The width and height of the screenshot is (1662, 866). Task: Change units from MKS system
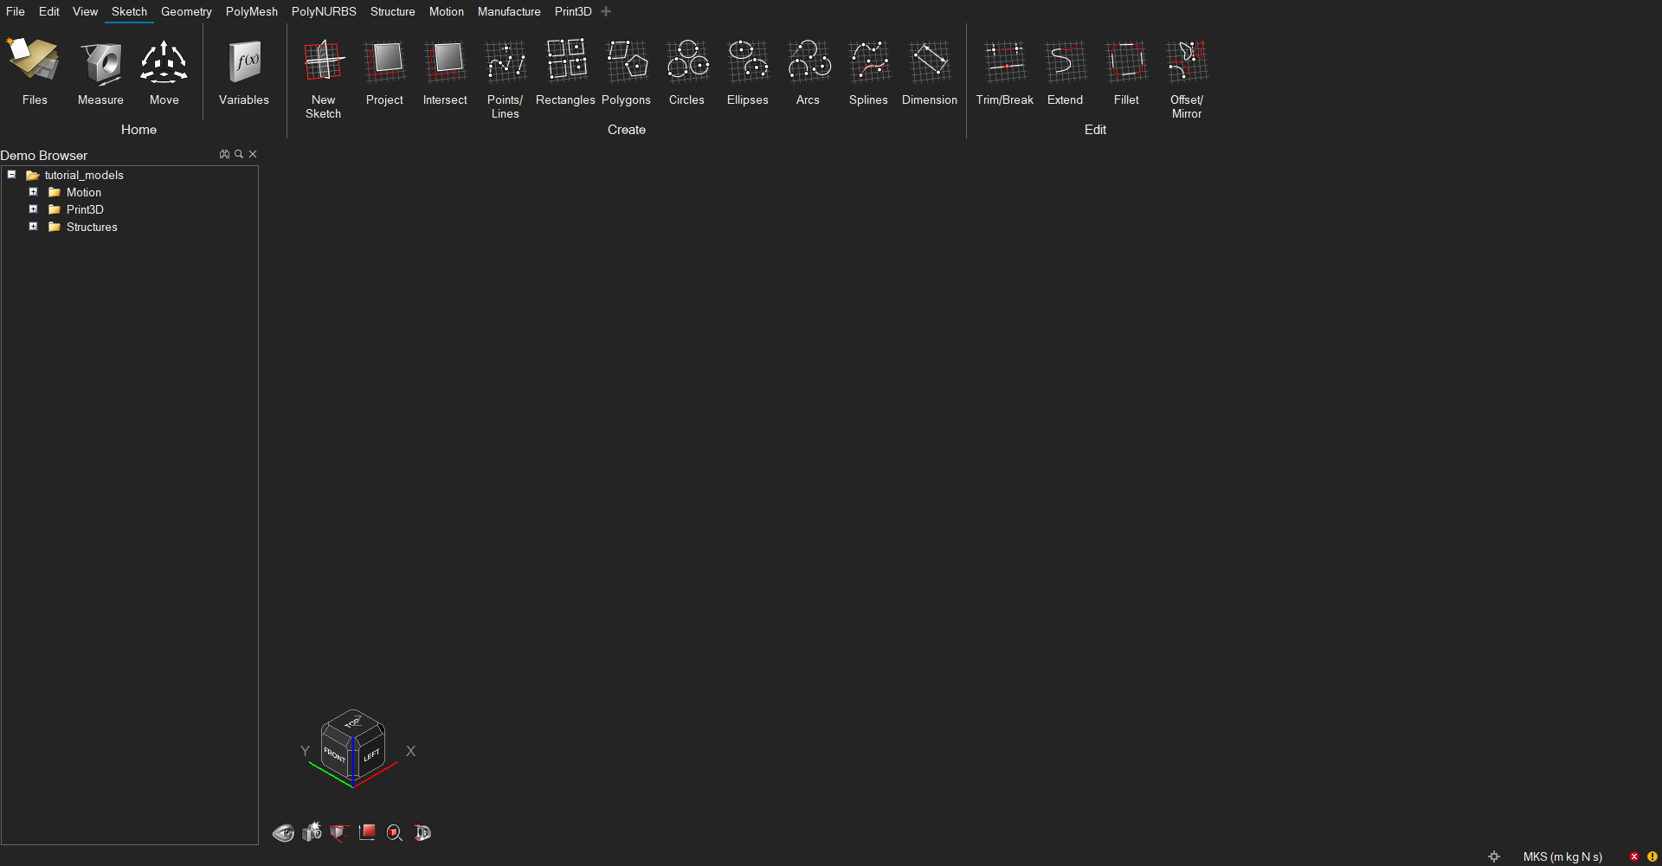pyautogui.click(x=1562, y=856)
